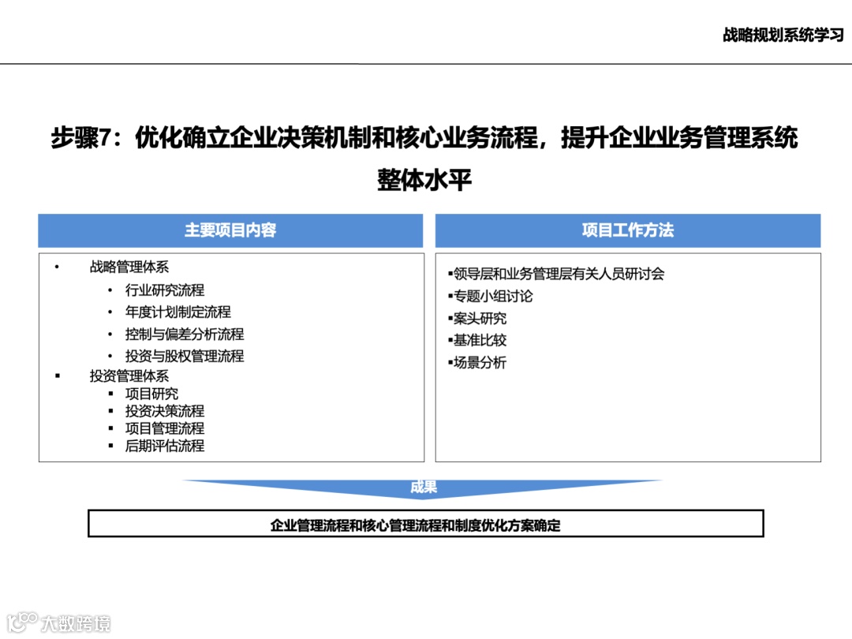The width and height of the screenshot is (852, 639).
Task: Click the line 专题小组讨论
Action: pyautogui.click(x=490, y=296)
